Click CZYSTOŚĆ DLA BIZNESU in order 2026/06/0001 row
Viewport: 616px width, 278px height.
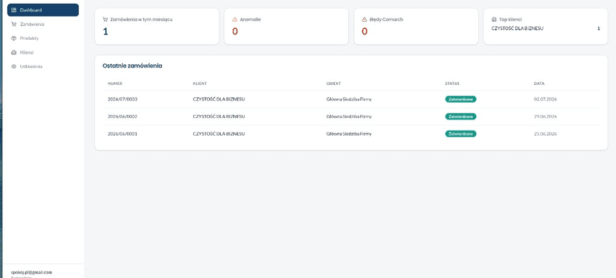(x=219, y=134)
